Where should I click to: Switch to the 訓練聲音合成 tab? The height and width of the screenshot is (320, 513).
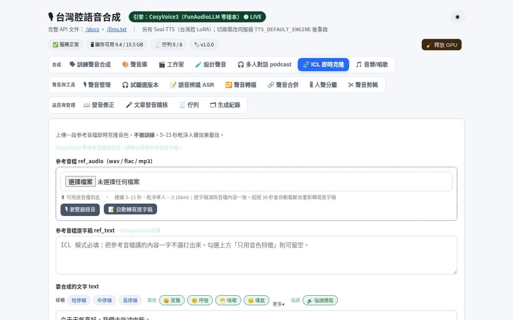90,64
